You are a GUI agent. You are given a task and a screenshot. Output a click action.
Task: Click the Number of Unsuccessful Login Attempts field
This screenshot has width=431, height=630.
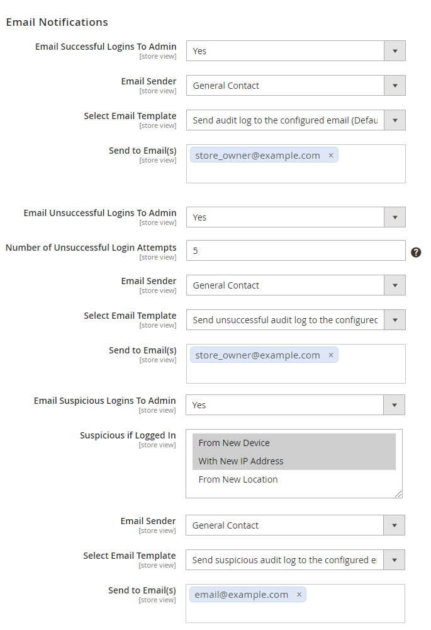tap(296, 251)
